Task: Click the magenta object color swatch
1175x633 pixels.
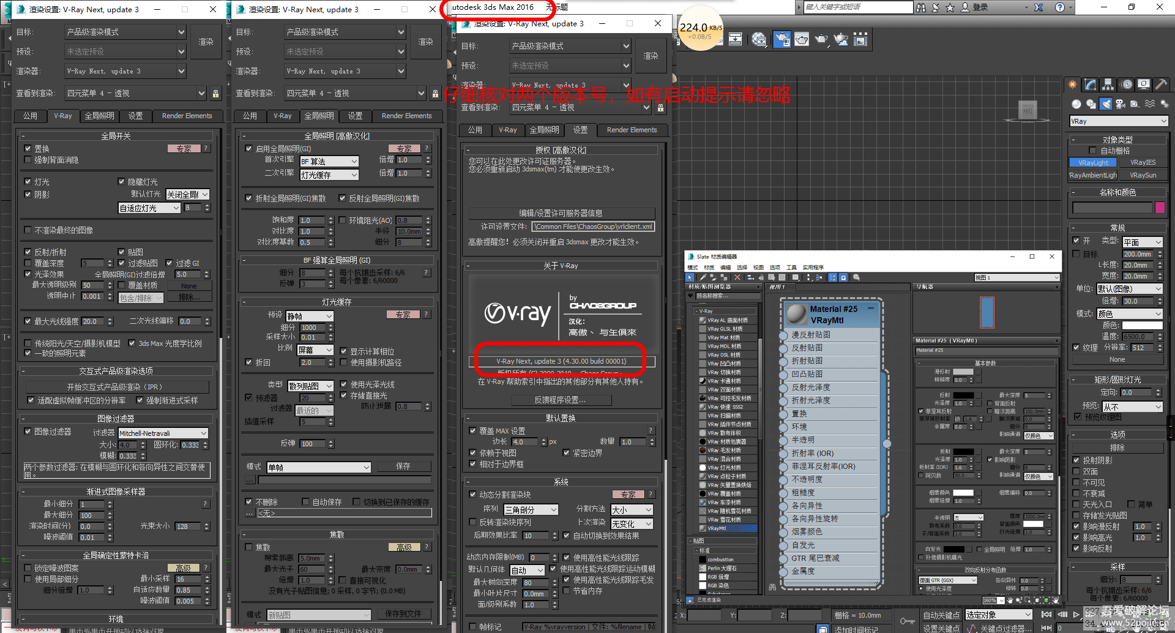Action: click(1160, 208)
